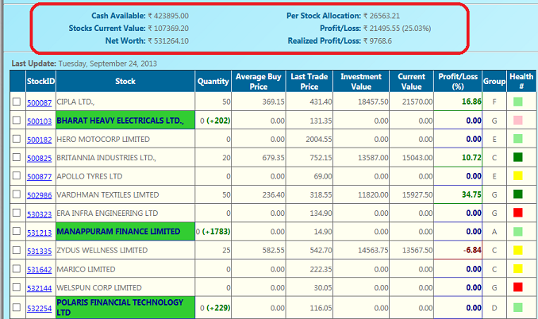Click CIPLA light green health swatch
The width and height of the screenshot is (538, 319).
[517, 102]
